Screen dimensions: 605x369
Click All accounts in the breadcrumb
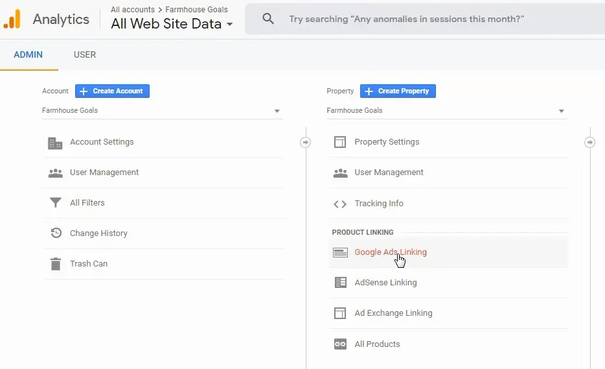133,9
